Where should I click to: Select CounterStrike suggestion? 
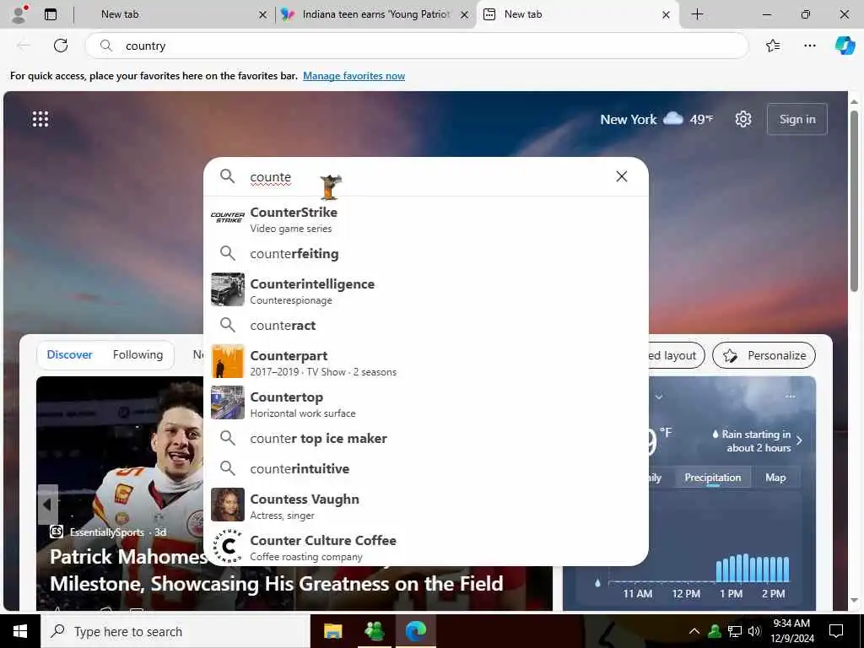pos(426,219)
